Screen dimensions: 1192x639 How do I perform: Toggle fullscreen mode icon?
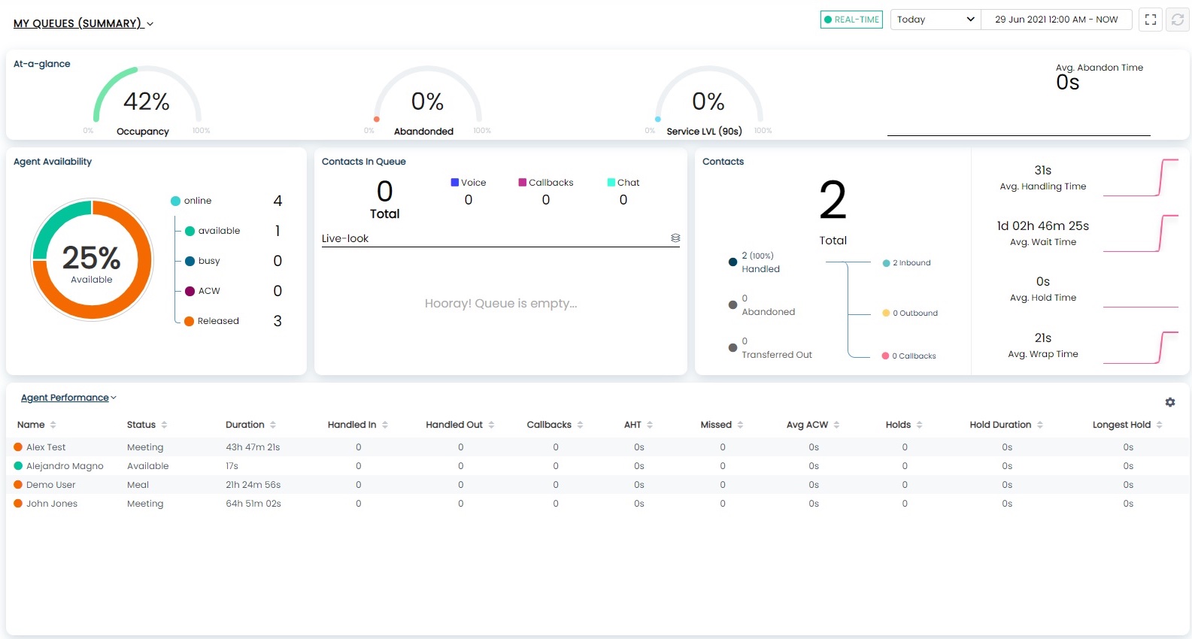1151,20
